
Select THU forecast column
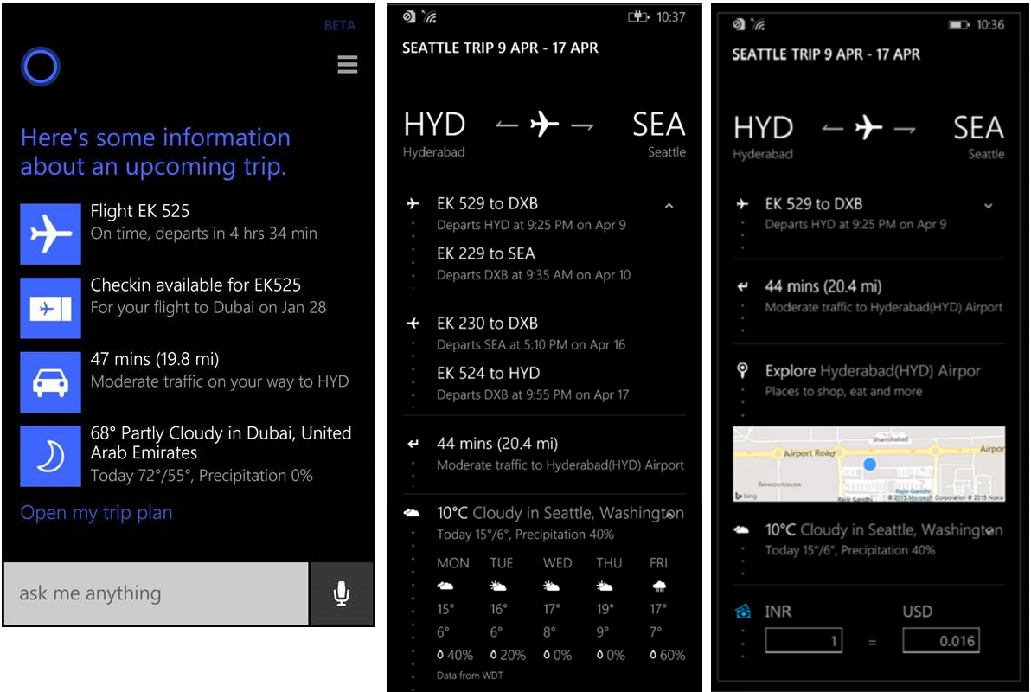(610, 608)
